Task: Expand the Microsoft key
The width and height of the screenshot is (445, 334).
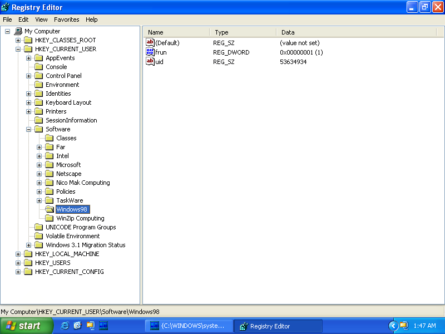Action: coord(39,165)
